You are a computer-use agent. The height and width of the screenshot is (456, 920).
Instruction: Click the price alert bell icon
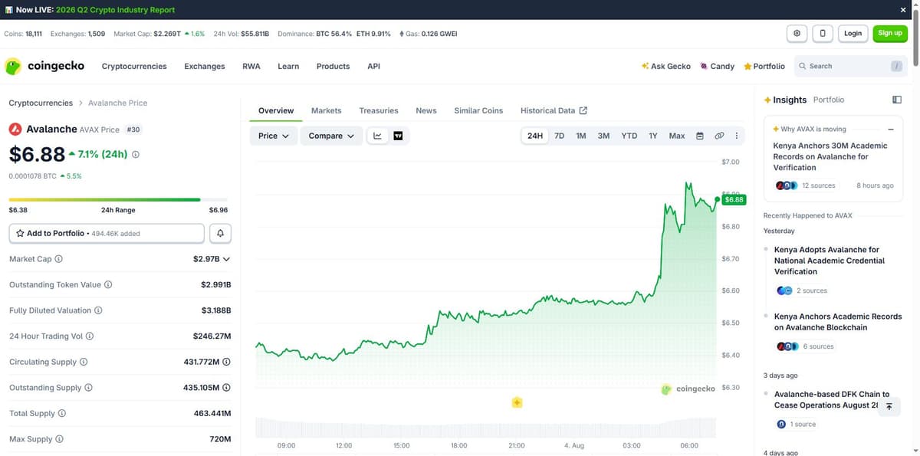(x=220, y=233)
